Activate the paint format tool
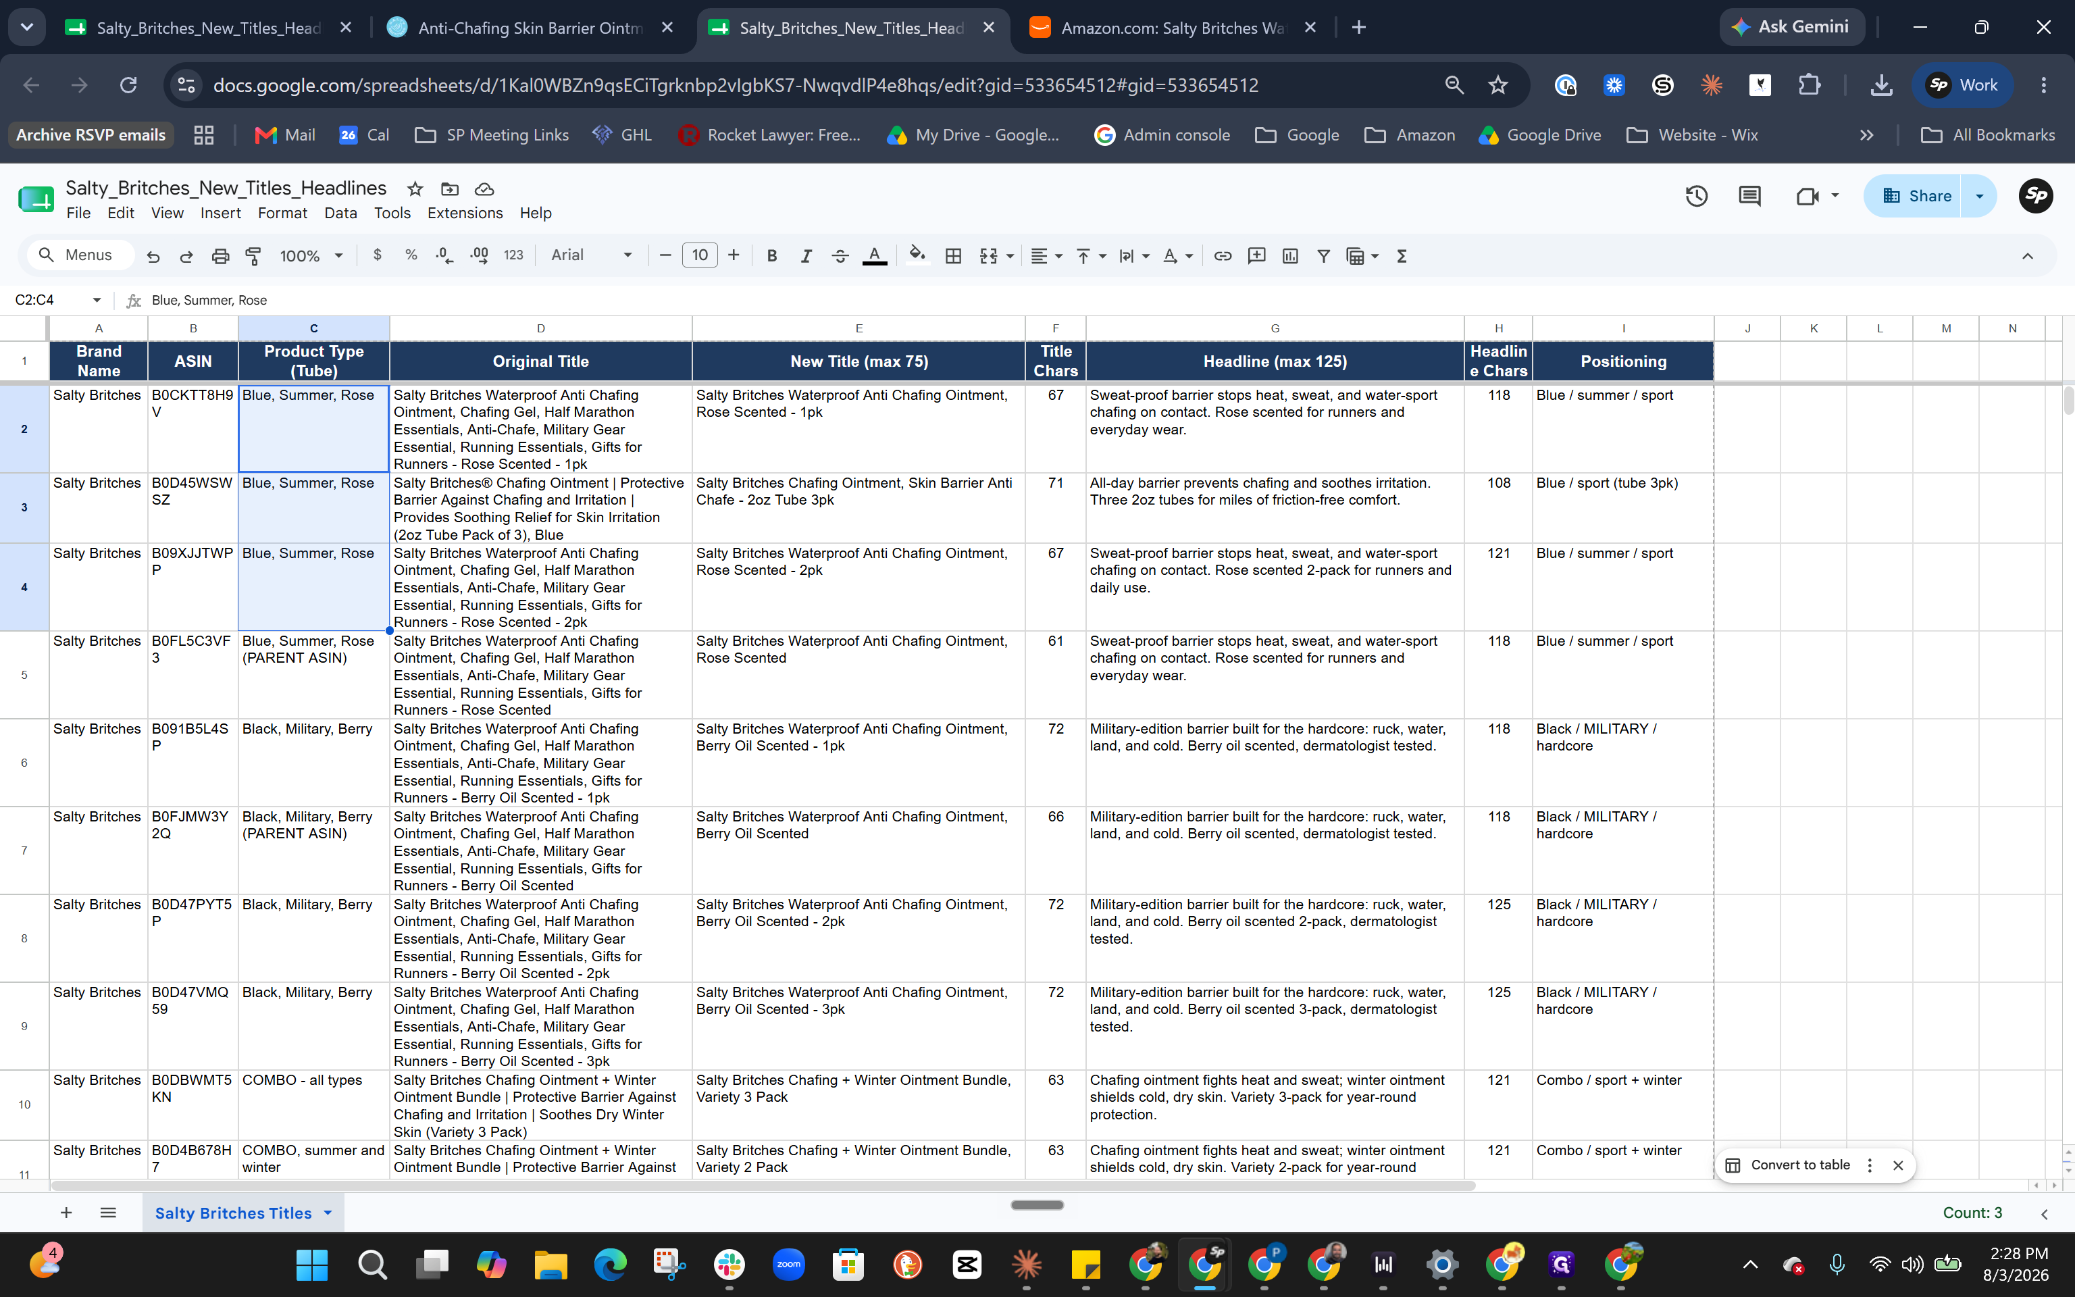Image resolution: width=2075 pixels, height=1297 pixels. click(254, 255)
